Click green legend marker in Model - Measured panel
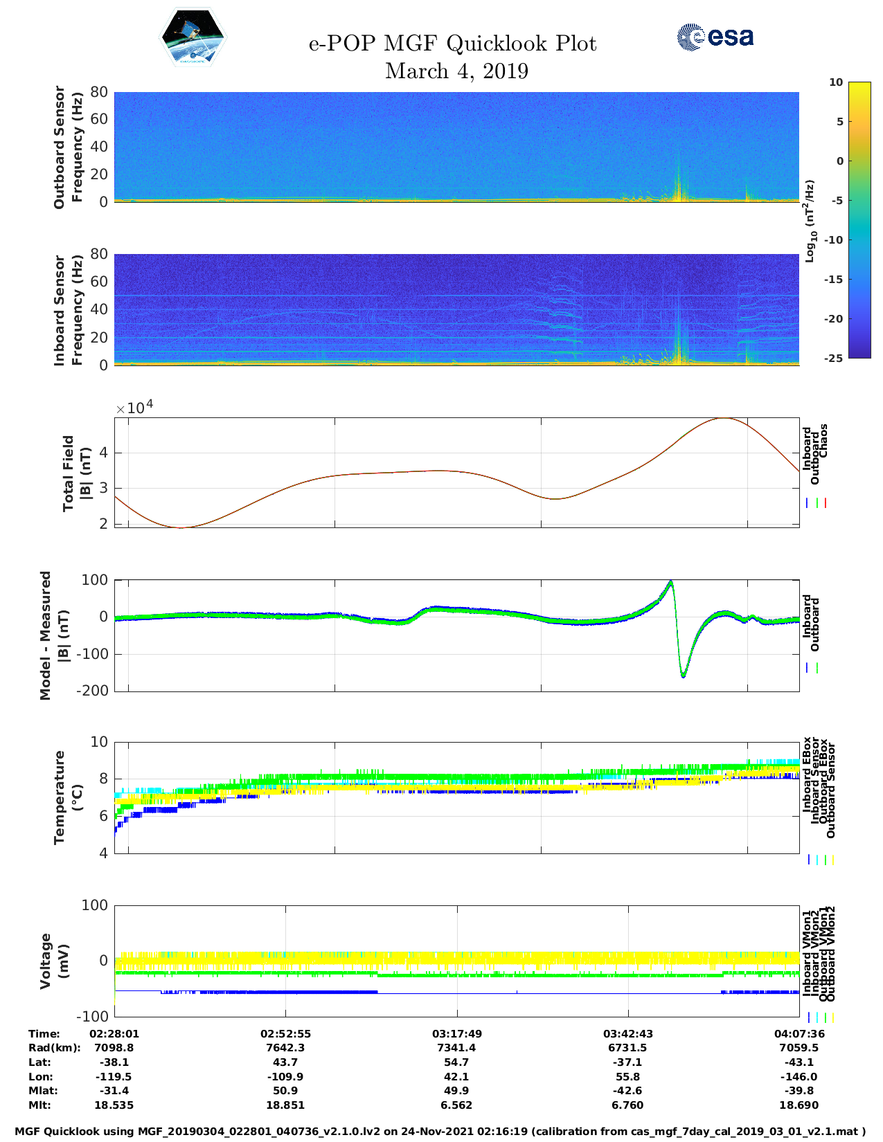 pyautogui.click(x=817, y=668)
